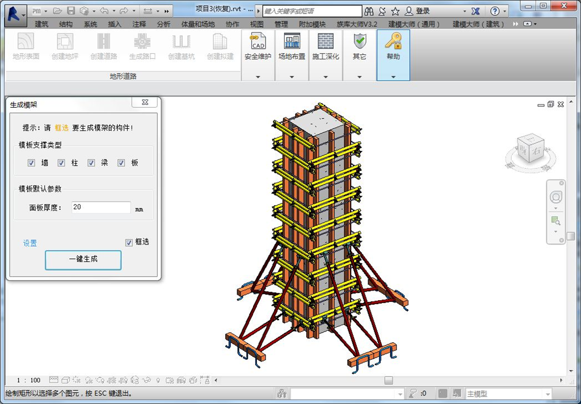This screenshot has width=581, height=404.
Task: Toggle the 墙 checkbox
Action: (32, 163)
